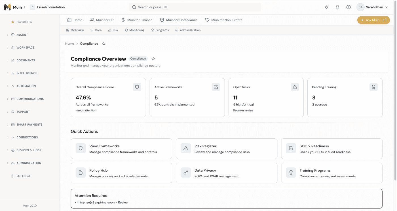Toggle the star next to Compliance Overview title
The height and width of the screenshot is (211, 397).
pos(153,59)
